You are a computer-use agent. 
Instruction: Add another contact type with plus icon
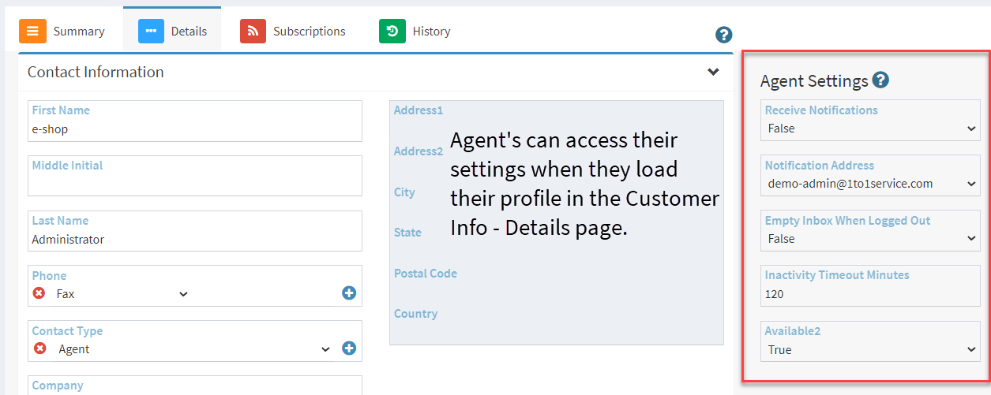pos(349,348)
